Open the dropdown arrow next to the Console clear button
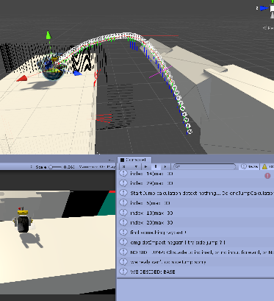 136,167
